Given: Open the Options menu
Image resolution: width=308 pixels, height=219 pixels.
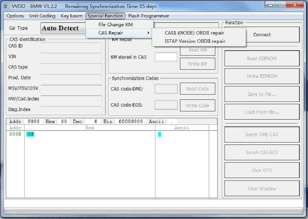Looking at the screenshot, I should [15, 16].
